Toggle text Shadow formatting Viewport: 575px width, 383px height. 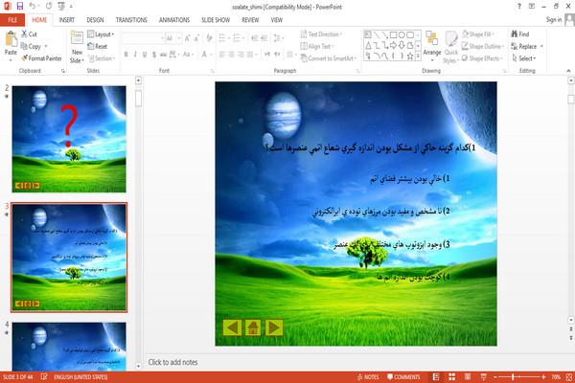coord(154,55)
